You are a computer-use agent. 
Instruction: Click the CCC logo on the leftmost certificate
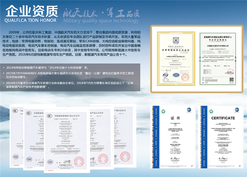point(15,111)
